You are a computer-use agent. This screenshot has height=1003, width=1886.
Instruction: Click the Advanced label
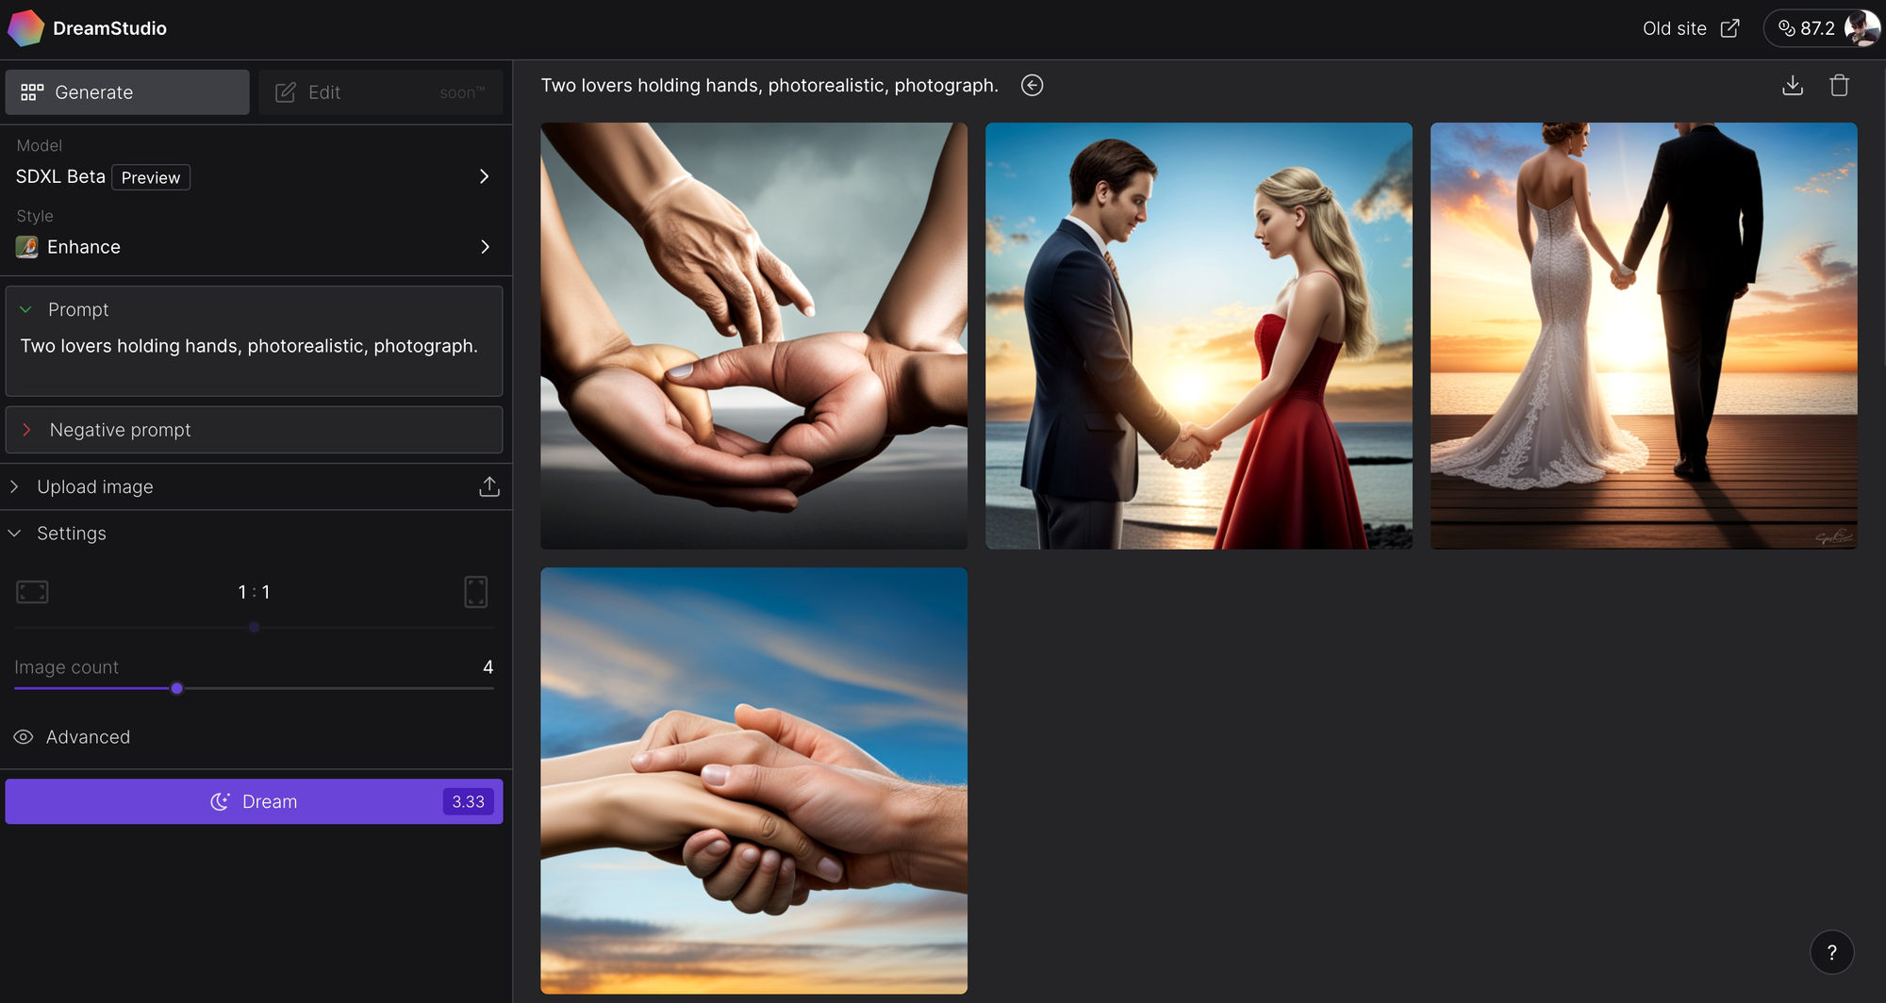[89, 737]
